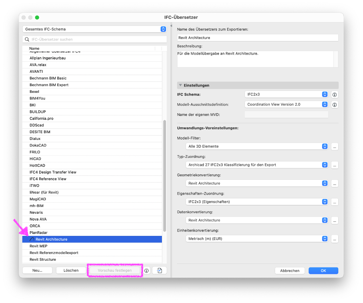Open the Datenkonvertierung dropdown
The height and width of the screenshot is (303, 363).
pyautogui.click(x=257, y=220)
